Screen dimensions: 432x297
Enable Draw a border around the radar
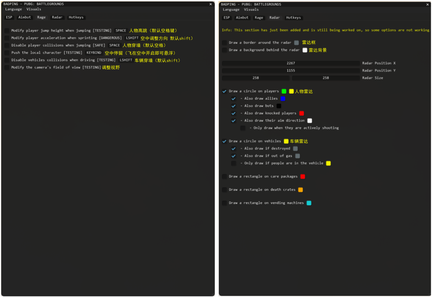click(225, 43)
